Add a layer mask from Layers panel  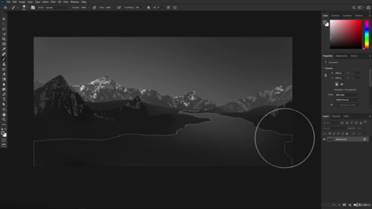[x=344, y=205]
